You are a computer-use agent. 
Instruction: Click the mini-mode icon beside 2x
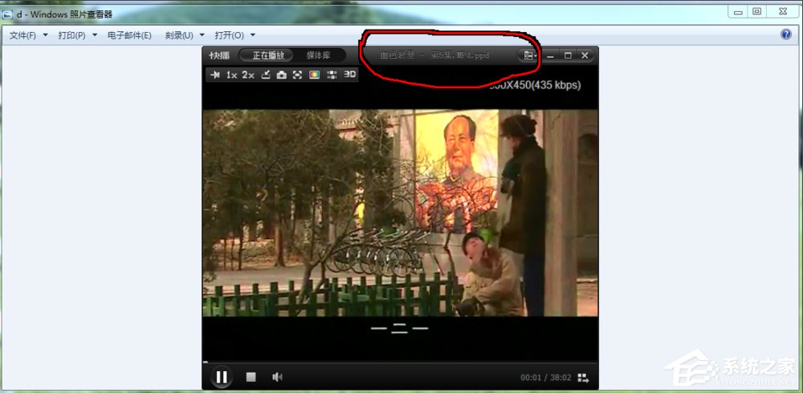[x=265, y=75]
